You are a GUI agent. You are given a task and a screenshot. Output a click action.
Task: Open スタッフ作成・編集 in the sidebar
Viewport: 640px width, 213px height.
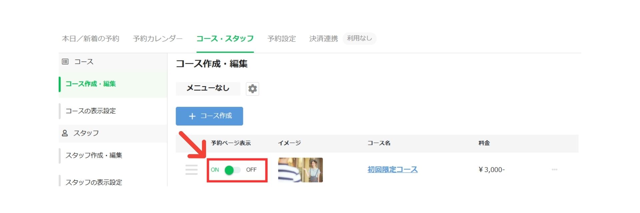[94, 155]
